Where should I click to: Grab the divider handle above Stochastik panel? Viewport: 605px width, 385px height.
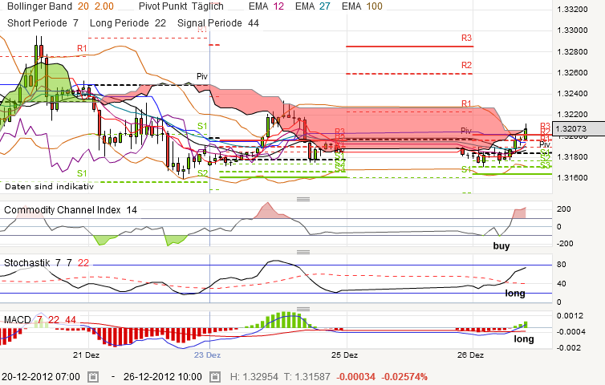(x=303, y=252)
